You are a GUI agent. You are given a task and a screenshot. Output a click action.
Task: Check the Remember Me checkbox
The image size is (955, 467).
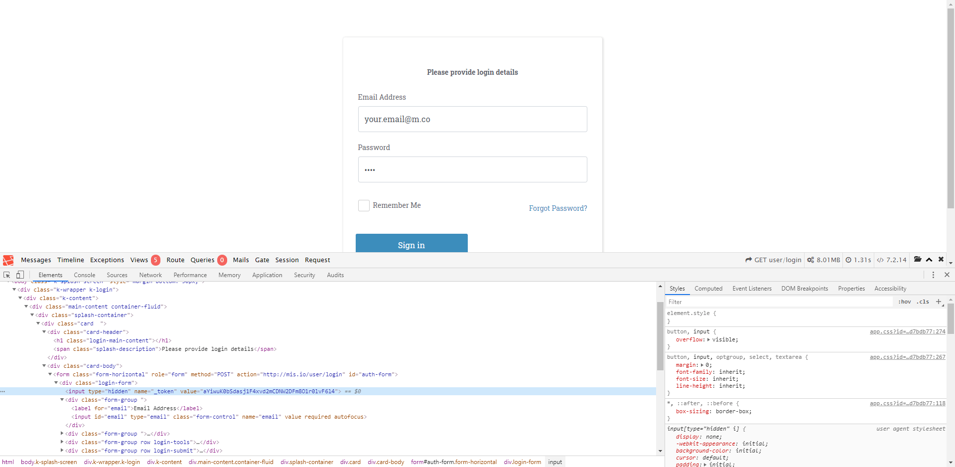click(x=364, y=205)
